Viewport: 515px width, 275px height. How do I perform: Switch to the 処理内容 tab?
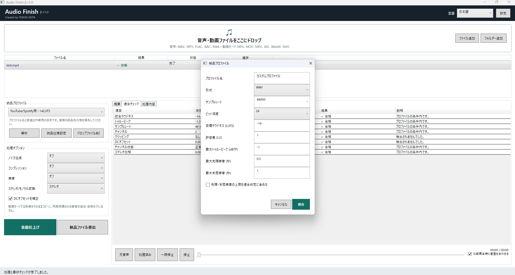(x=149, y=104)
